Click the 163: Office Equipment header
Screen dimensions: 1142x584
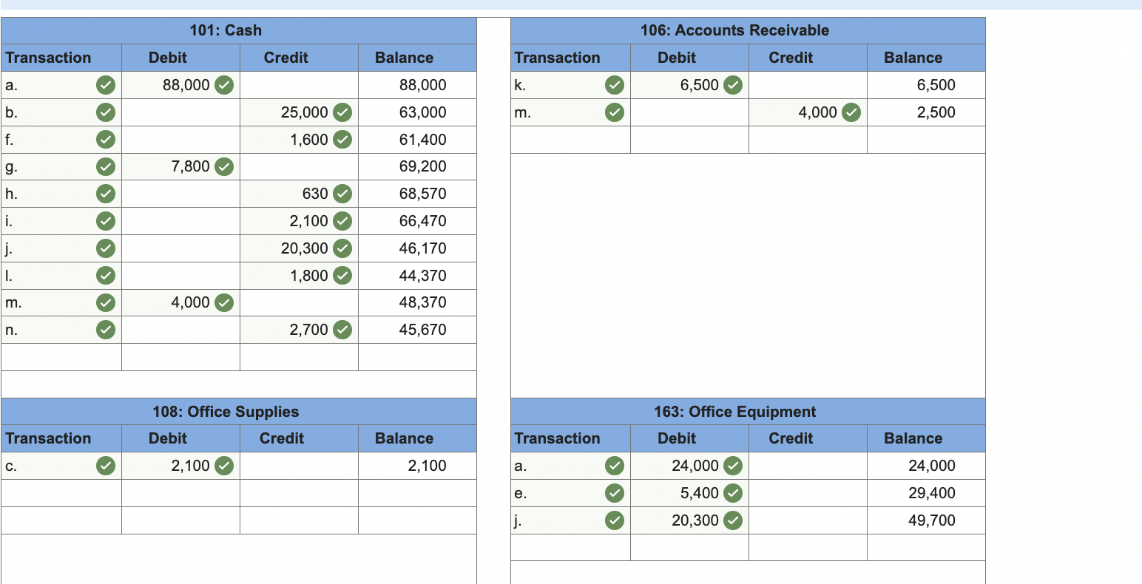[747, 412]
